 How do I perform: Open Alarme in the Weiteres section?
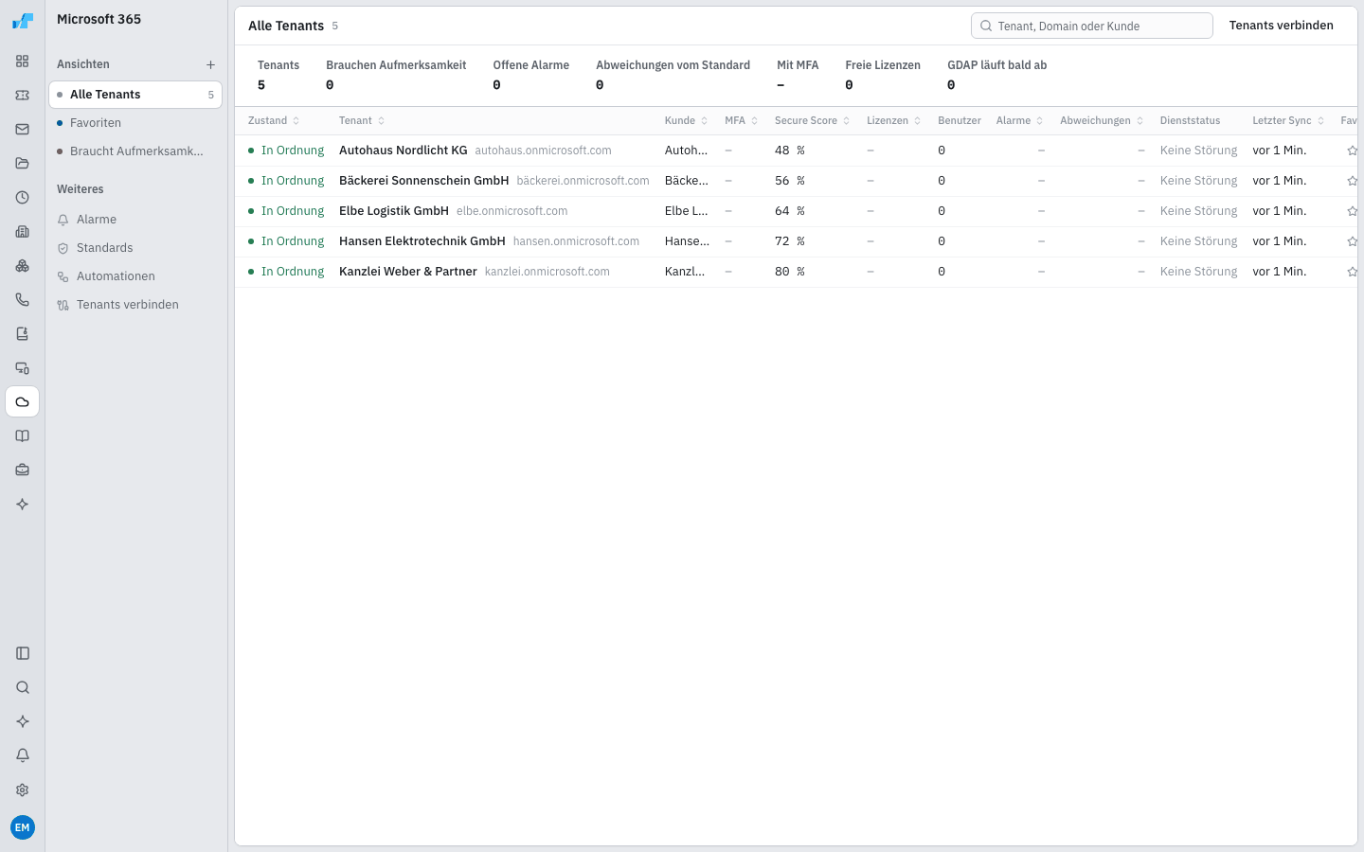point(135,220)
